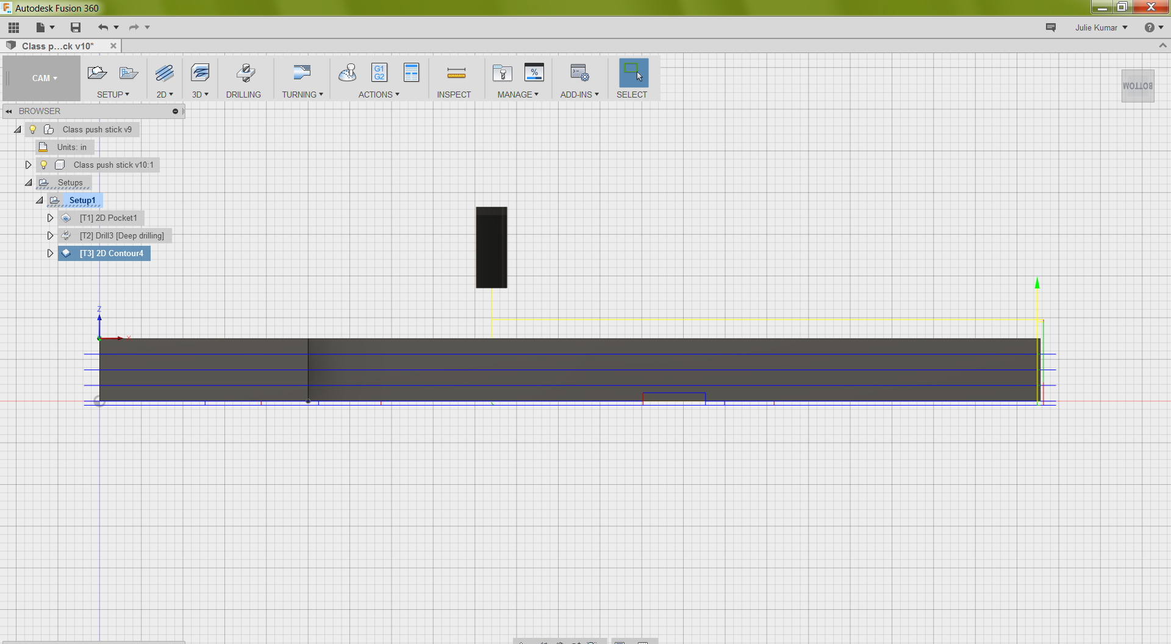
Task: Create a new setup with the folder icon
Action: pyautogui.click(x=97, y=73)
